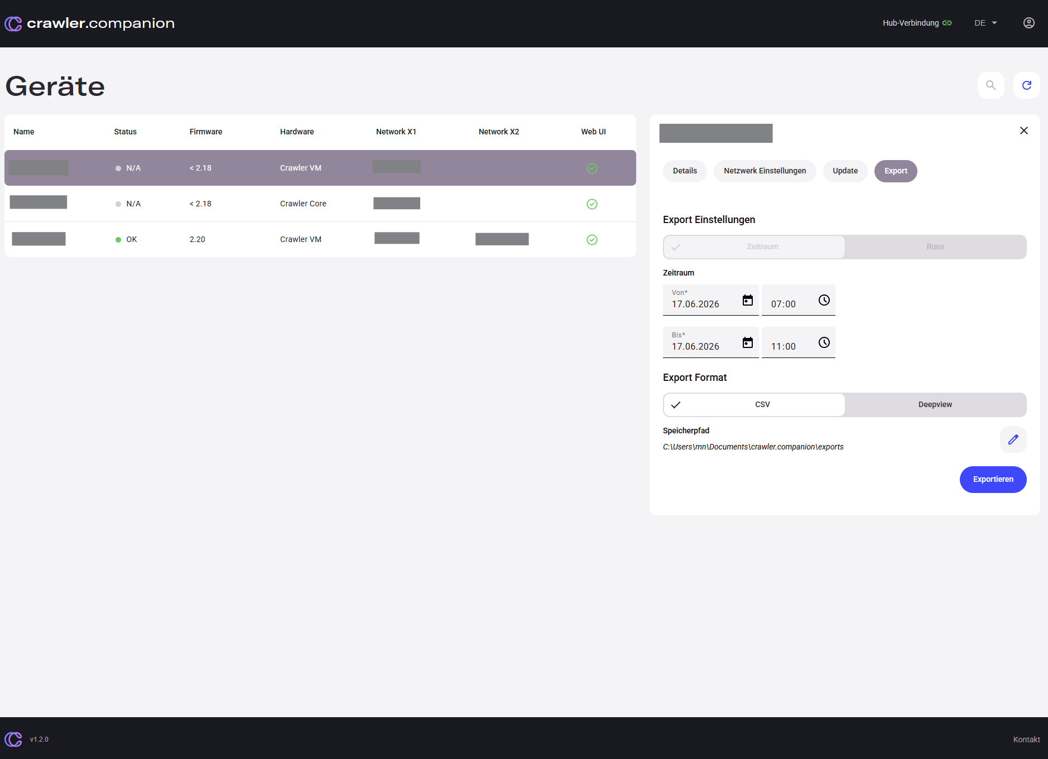Viewport: 1048px width, 759px height.
Task: Click the crawler.companion logo in header
Action: [89, 23]
